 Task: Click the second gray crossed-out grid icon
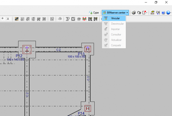[44, 19]
